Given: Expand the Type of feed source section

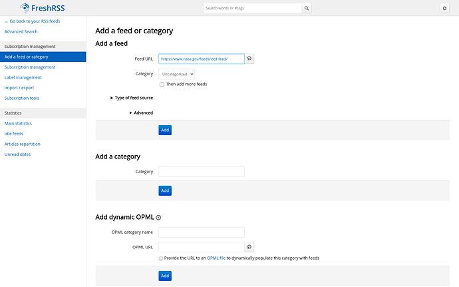Looking at the screenshot, I should (132, 98).
